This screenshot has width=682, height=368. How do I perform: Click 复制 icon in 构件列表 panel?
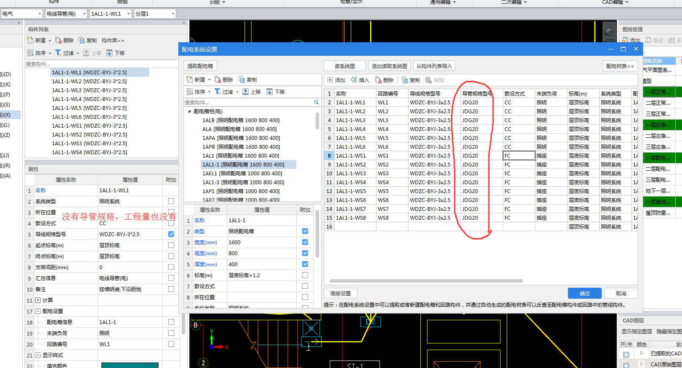[x=82, y=40]
